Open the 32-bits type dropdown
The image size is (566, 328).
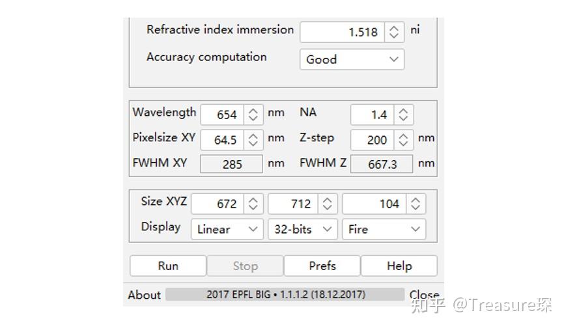302,229
